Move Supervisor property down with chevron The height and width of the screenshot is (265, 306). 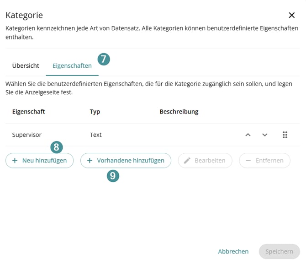click(264, 135)
